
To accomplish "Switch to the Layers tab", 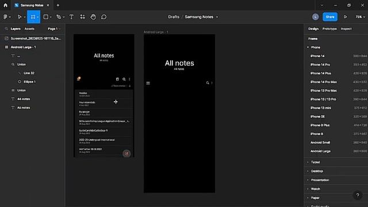I will (x=16, y=29).
